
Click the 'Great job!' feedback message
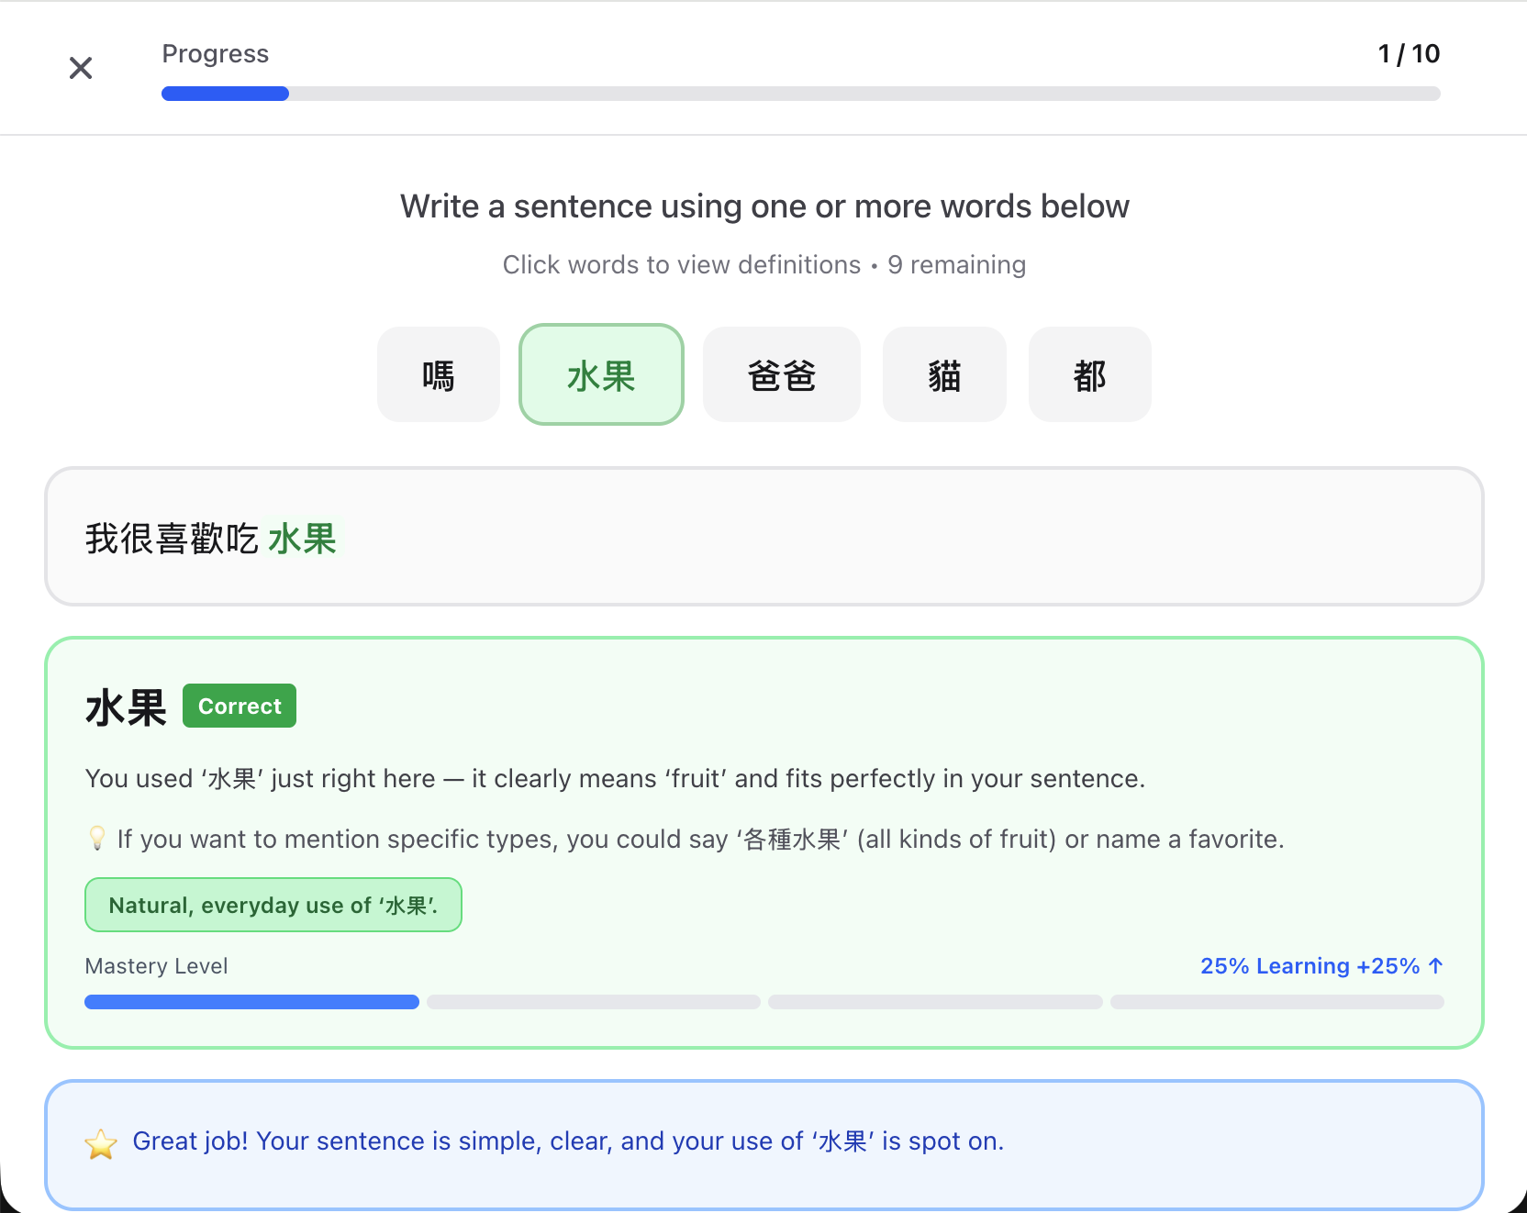point(568,1141)
